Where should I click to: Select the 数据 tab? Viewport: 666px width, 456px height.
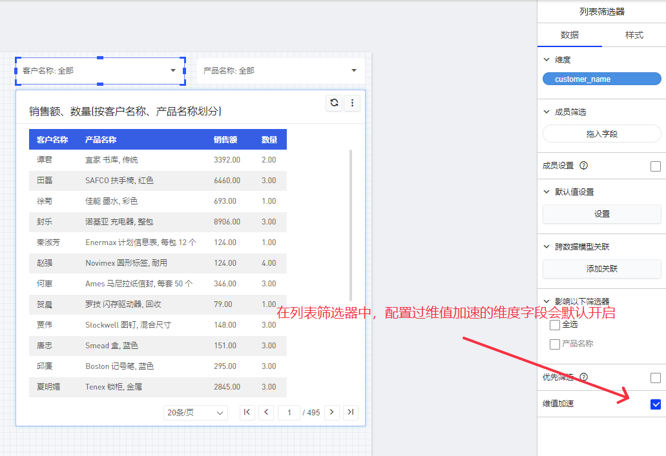point(569,35)
